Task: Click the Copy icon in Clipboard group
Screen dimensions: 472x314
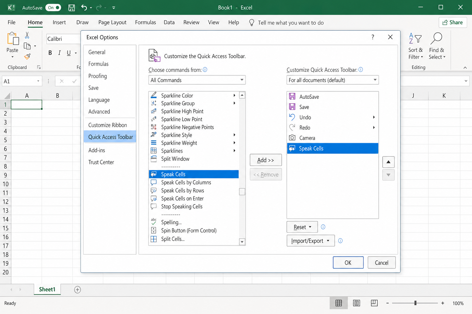Action: click(x=27, y=46)
